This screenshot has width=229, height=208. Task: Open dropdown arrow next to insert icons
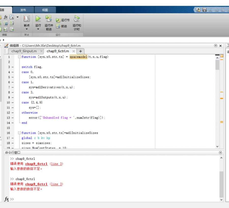point(18,17)
